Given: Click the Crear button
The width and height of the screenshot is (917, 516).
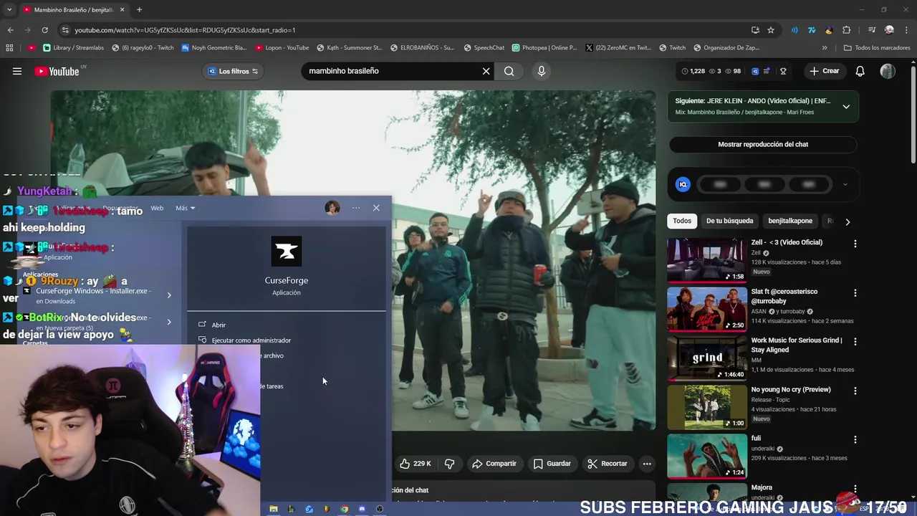Looking at the screenshot, I should point(824,71).
